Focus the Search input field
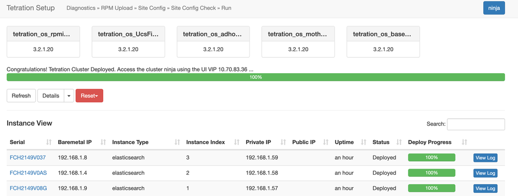Image resolution: width=518 pixels, height=196 pixels. [x=476, y=124]
